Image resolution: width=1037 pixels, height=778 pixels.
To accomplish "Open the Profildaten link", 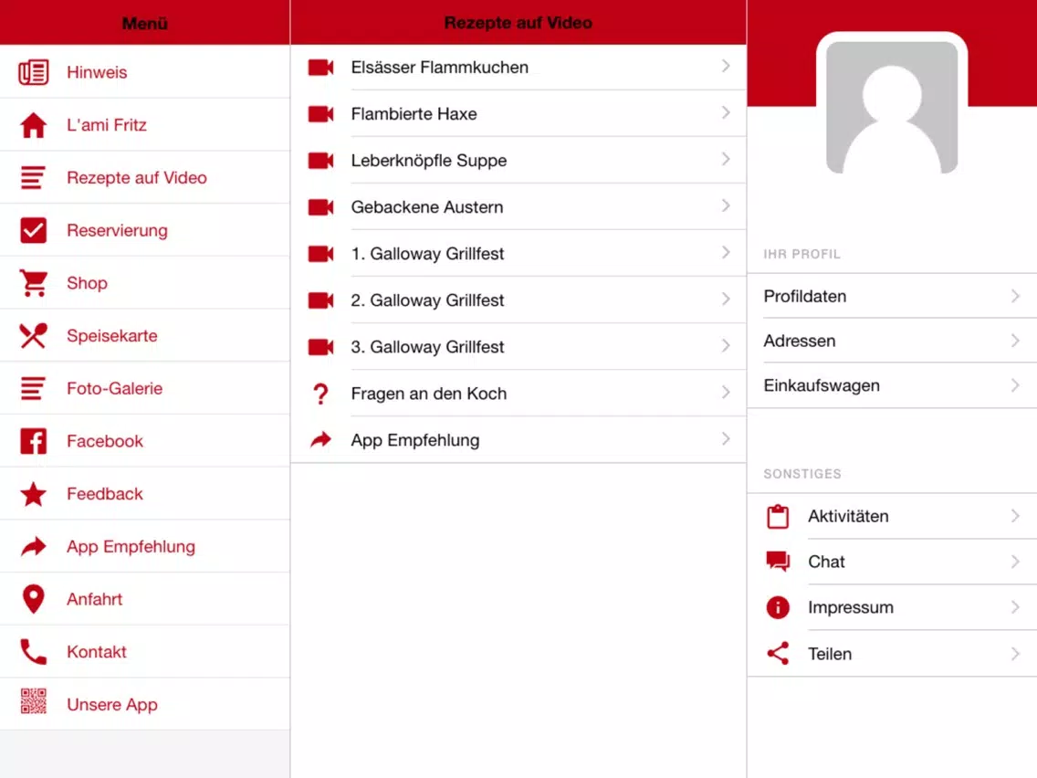I will 892,297.
